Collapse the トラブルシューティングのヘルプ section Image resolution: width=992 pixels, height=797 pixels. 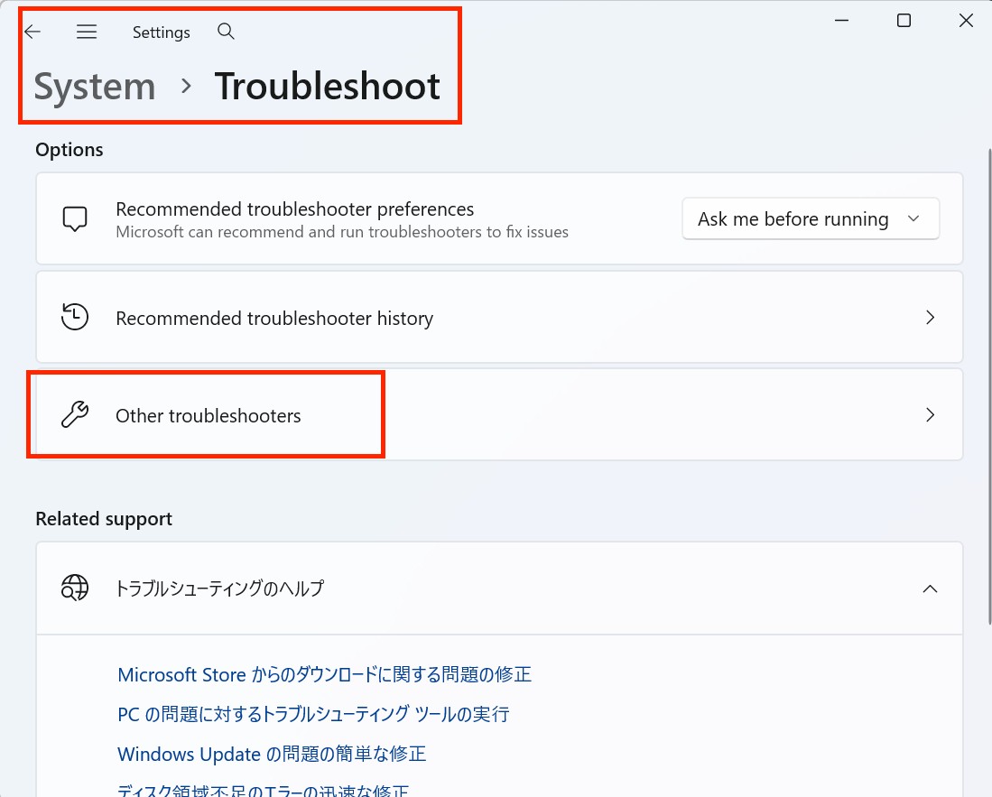(x=930, y=588)
